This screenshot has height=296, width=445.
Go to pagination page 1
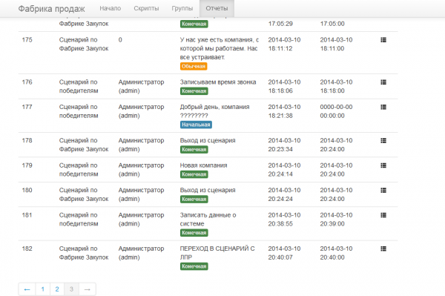click(42, 289)
